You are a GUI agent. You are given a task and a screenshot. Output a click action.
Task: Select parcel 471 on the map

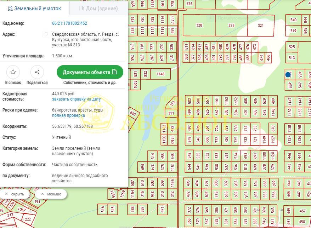(x=163, y=210)
